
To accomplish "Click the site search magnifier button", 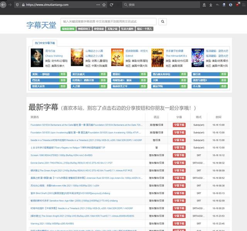I will (x=162, y=22).
